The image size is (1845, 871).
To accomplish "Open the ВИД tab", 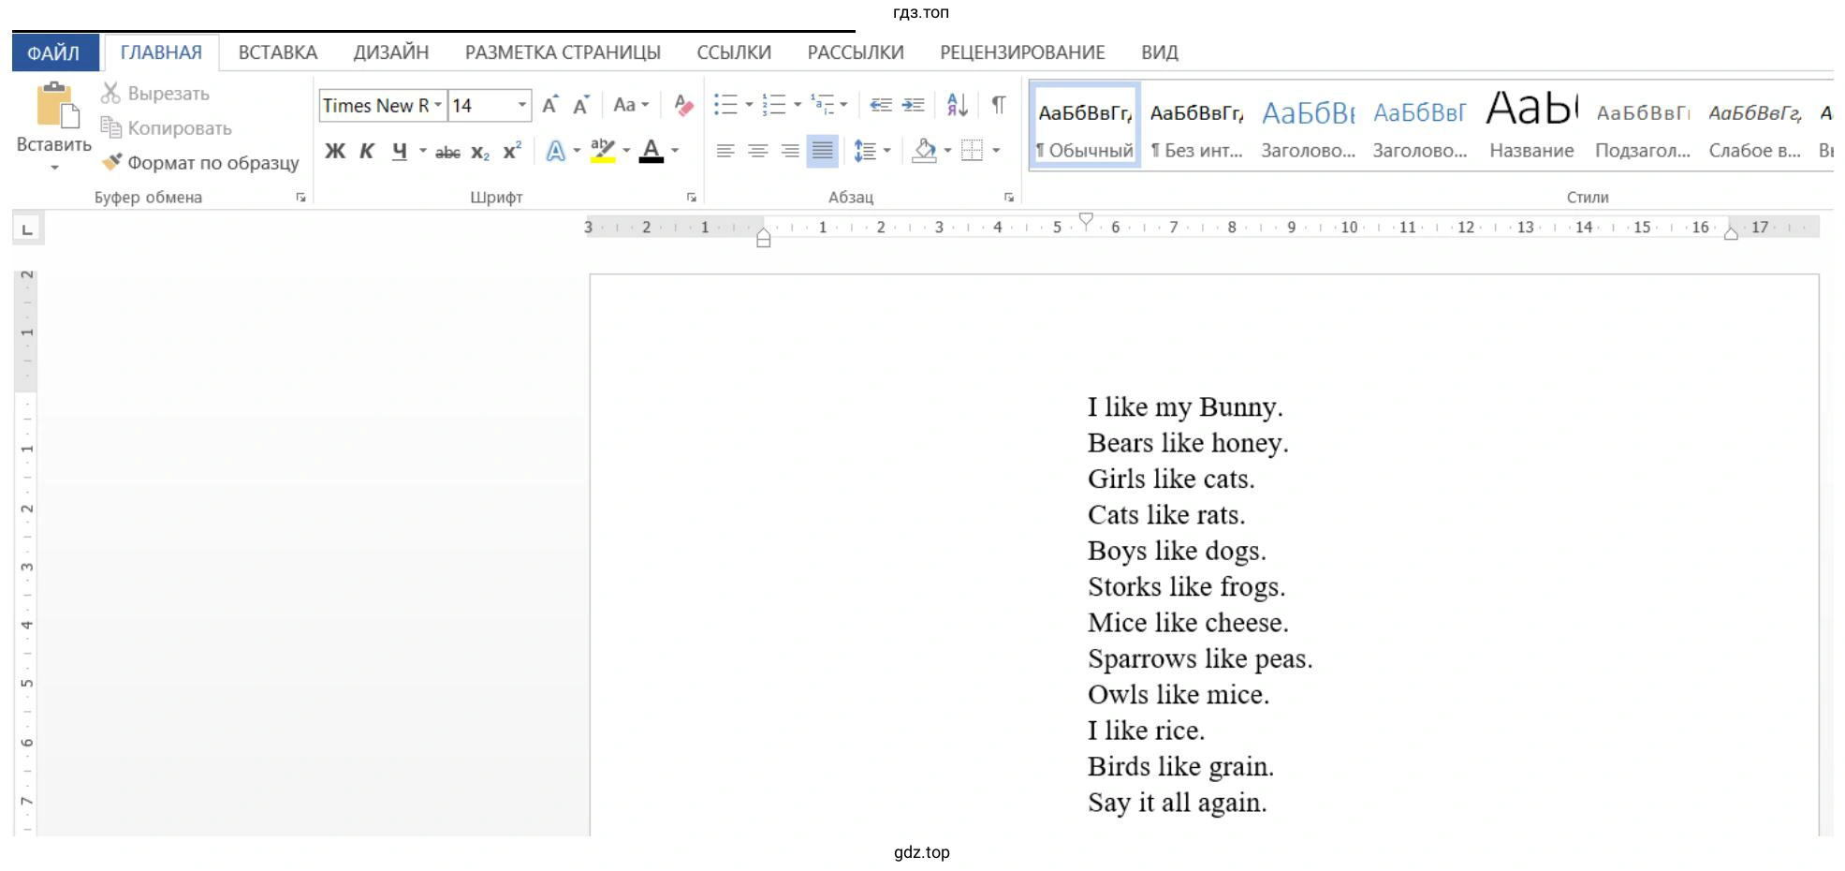I will click(1160, 53).
